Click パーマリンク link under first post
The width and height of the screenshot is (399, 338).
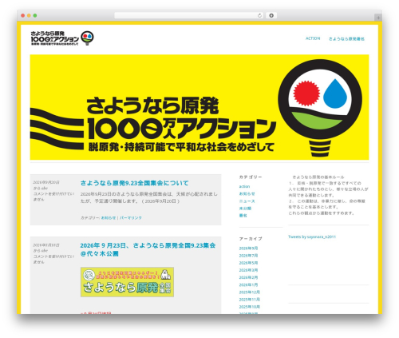click(130, 218)
